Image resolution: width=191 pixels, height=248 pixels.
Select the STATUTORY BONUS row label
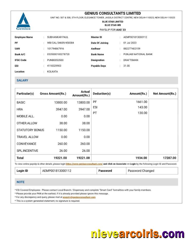(x=30, y=130)
